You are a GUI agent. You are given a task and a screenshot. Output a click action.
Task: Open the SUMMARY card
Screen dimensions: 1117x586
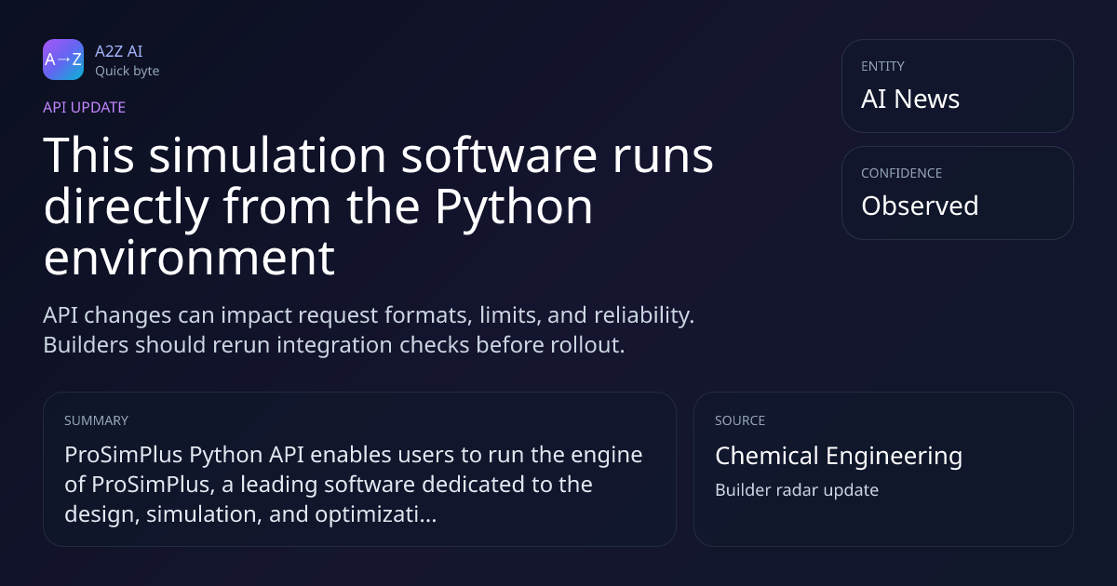(359, 469)
